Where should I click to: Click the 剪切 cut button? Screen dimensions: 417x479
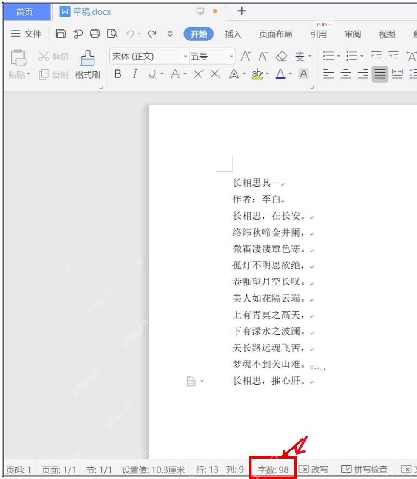(54, 57)
